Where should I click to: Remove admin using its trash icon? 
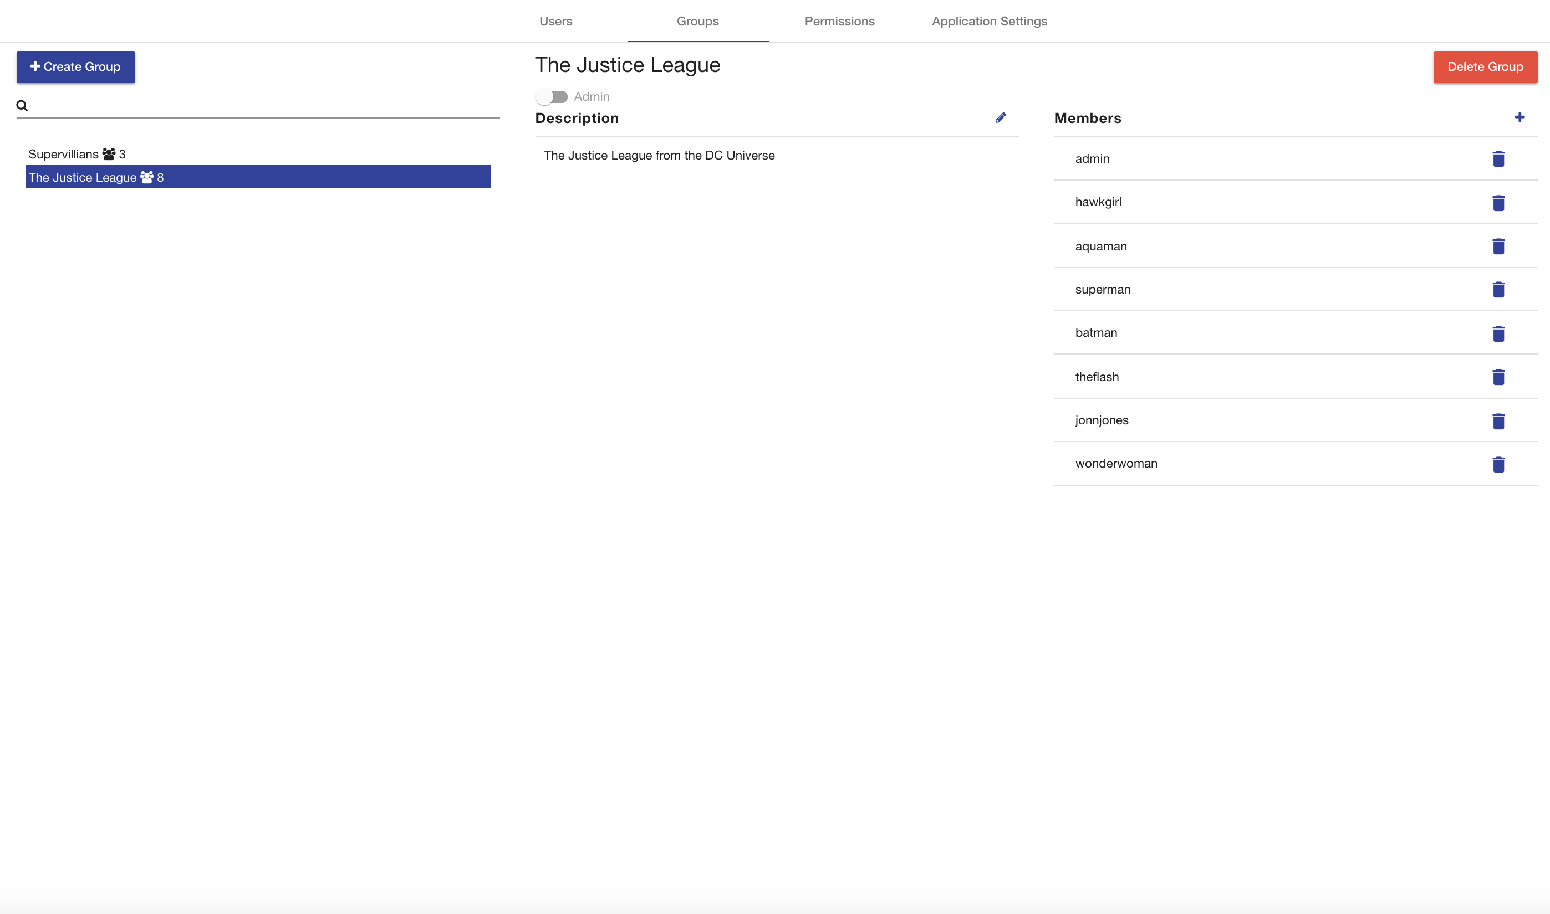tap(1499, 159)
